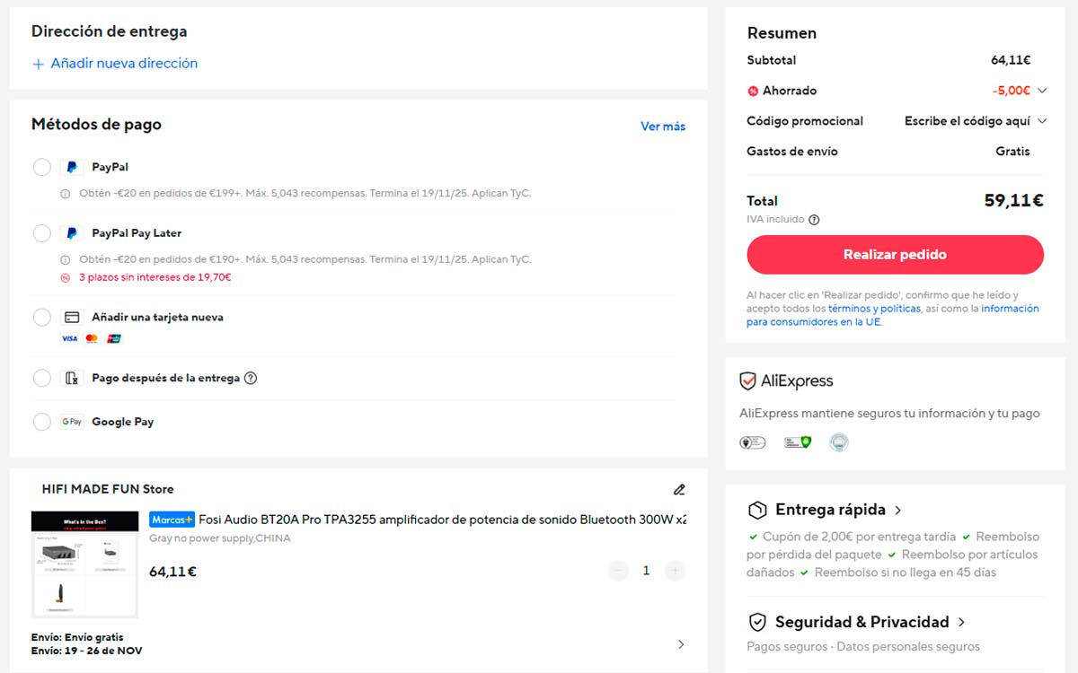Select the PayPal payment radio button

[x=41, y=167]
